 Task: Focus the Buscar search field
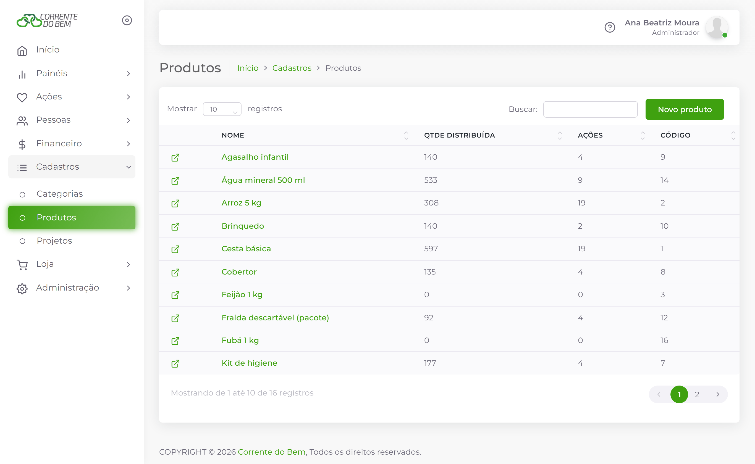(590, 109)
